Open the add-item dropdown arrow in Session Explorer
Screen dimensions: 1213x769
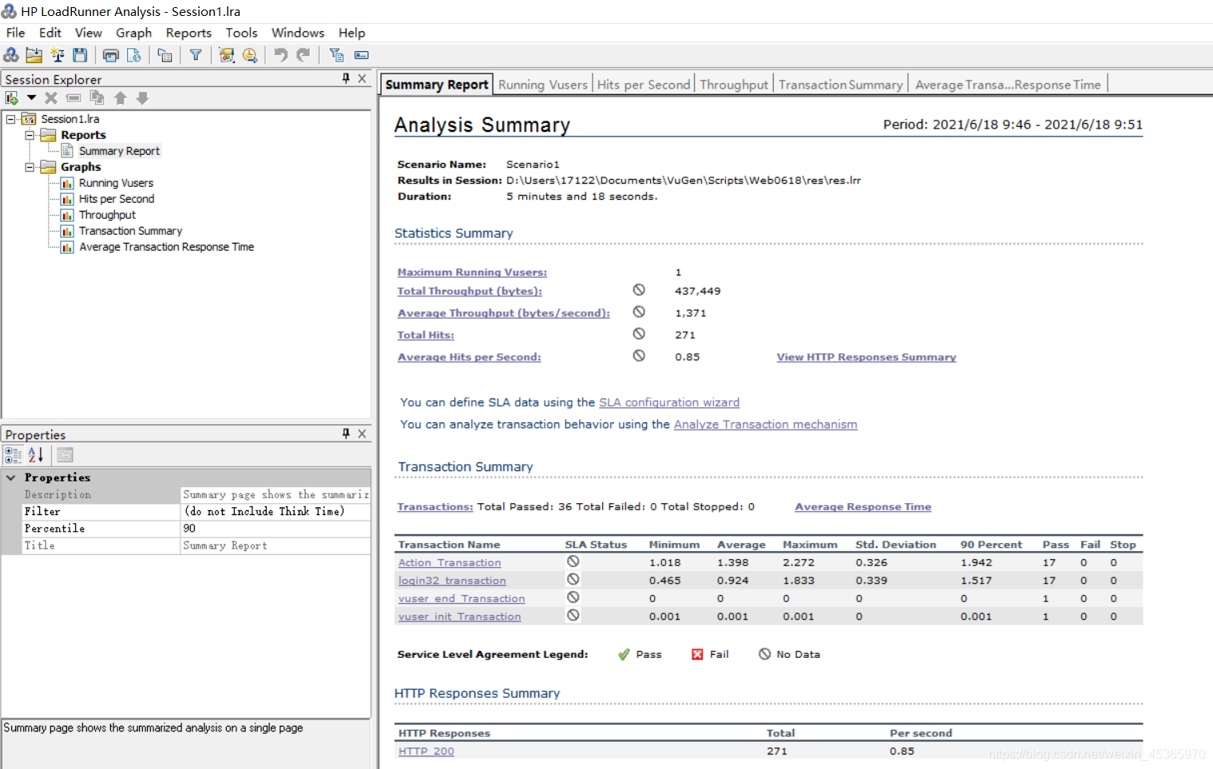pyautogui.click(x=31, y=97)
